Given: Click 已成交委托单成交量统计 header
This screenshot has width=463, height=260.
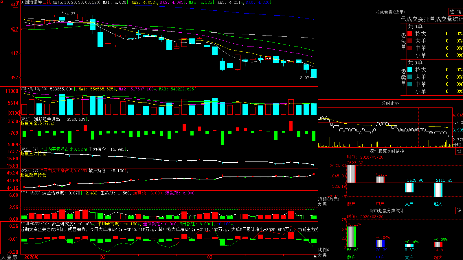Looking at the screenshot, I should tap(432, 19).
